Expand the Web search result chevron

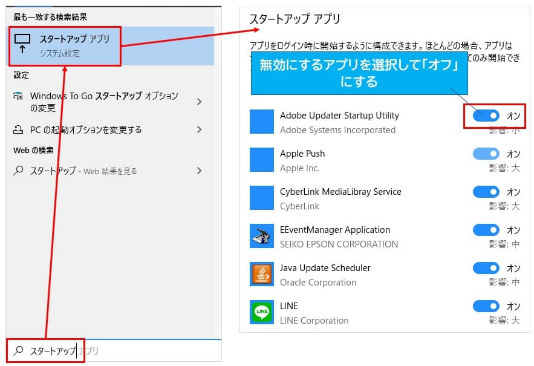[199, 171]
